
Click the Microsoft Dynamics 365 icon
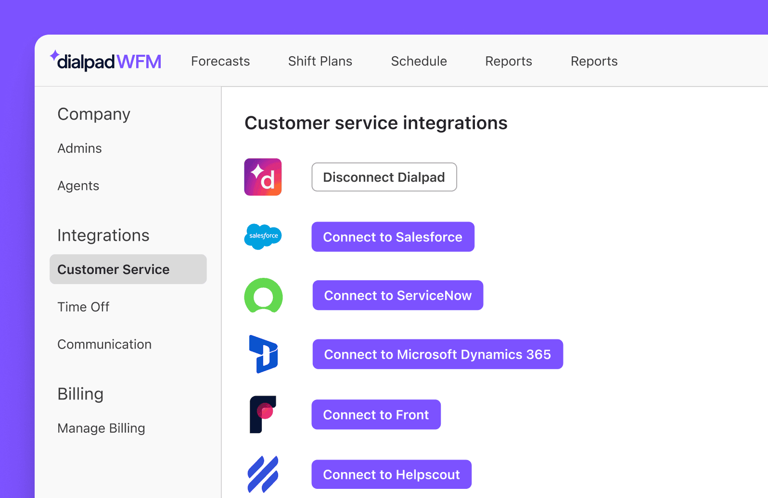pos(263,354)
